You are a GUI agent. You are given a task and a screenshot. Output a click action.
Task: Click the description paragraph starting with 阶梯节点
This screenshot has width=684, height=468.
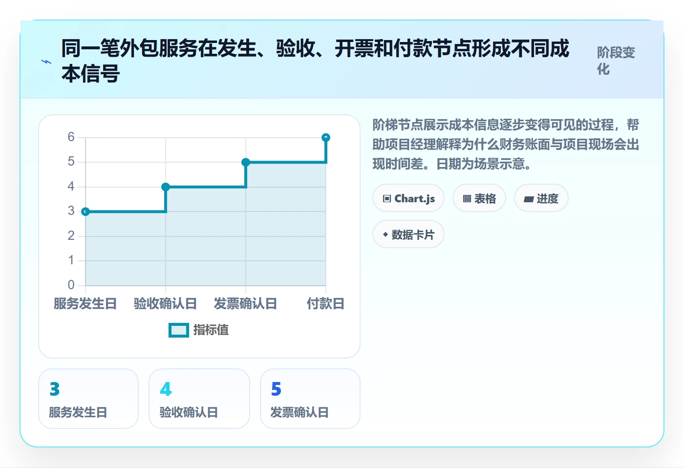506,144
